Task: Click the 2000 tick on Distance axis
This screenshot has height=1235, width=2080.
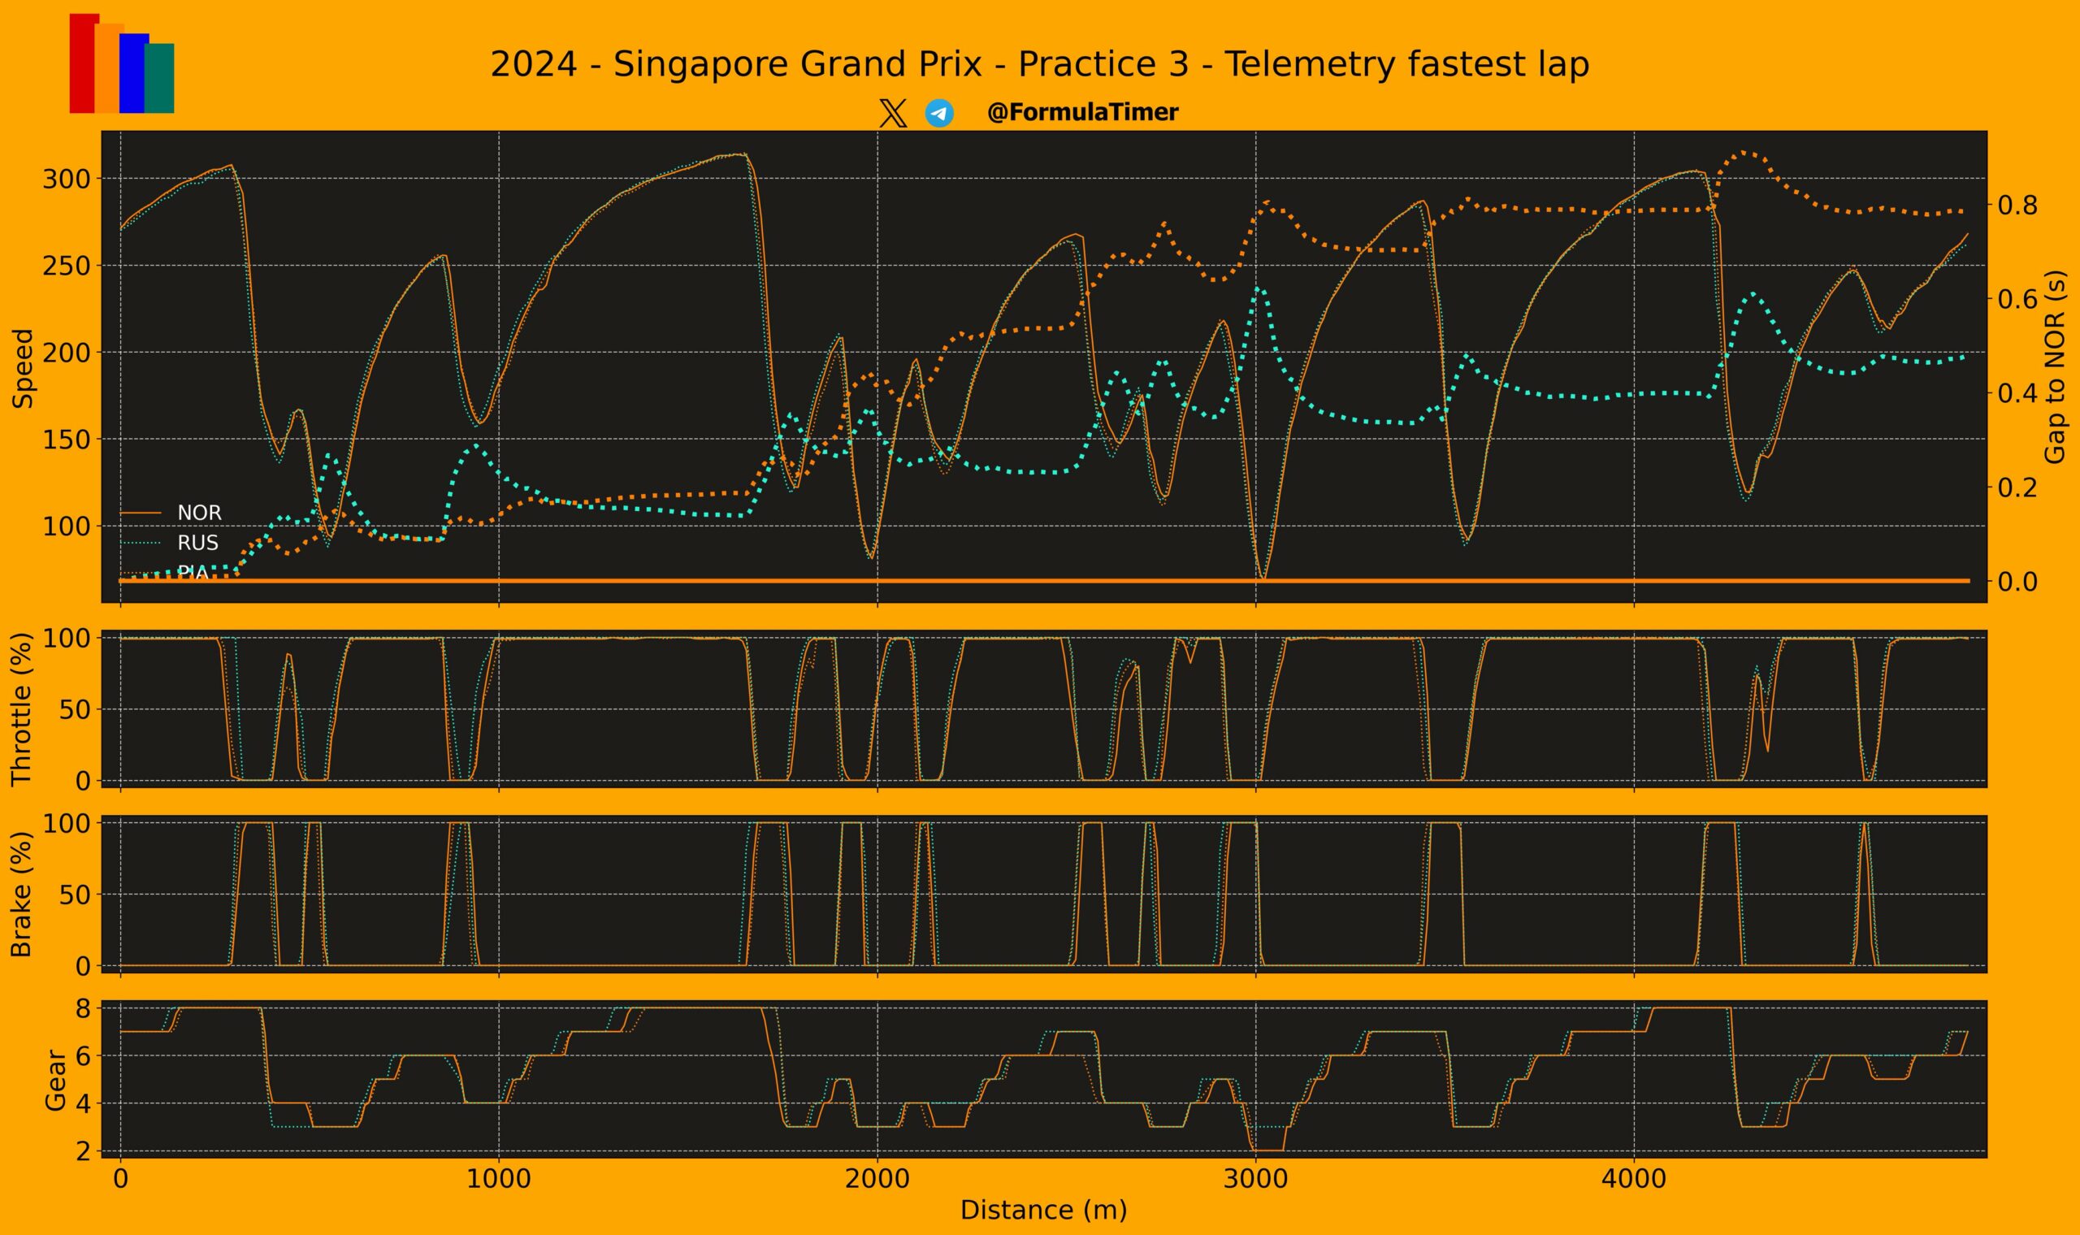Action: 877,1179
